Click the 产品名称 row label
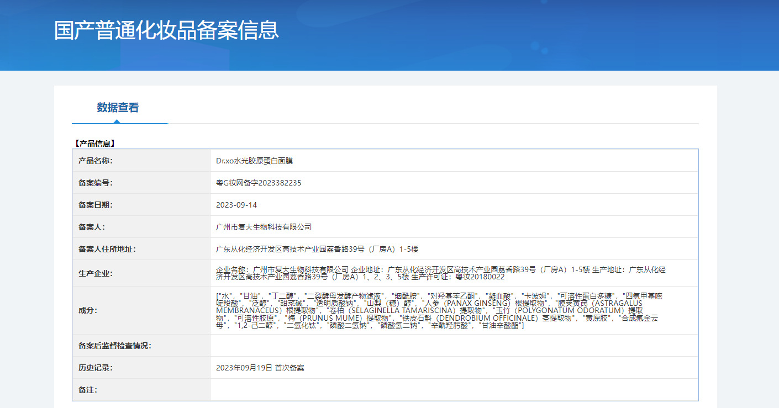 tap(96, 161)
